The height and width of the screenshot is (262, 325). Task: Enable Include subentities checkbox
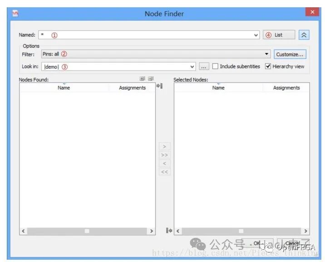216,66
